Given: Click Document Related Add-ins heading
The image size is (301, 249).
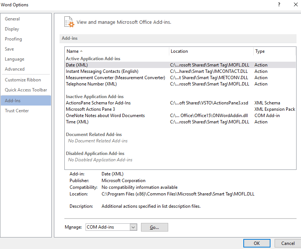Looking at the screenshot, I should coord(94,135).
